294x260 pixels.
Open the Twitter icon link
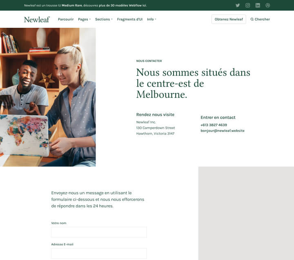tap(238, 5)
